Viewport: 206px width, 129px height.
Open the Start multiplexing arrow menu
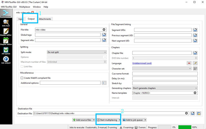[x=119, y=120]
